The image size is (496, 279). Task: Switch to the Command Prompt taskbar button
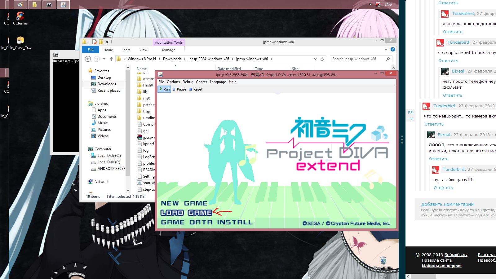click(49, 5)
